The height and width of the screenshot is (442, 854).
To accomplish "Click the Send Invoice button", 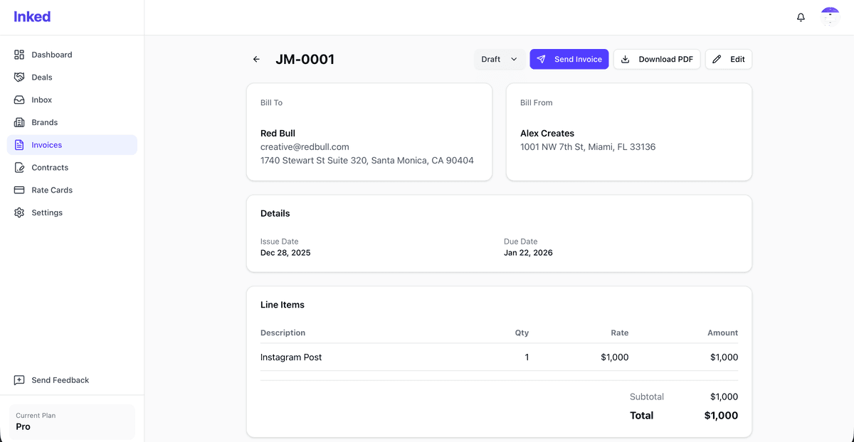I will pyautogui.click(x=569, y=59).
